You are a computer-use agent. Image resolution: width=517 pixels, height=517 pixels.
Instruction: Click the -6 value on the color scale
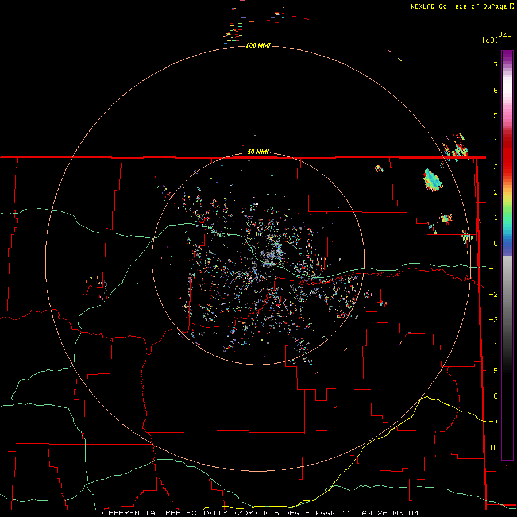[x=493, y=396]
